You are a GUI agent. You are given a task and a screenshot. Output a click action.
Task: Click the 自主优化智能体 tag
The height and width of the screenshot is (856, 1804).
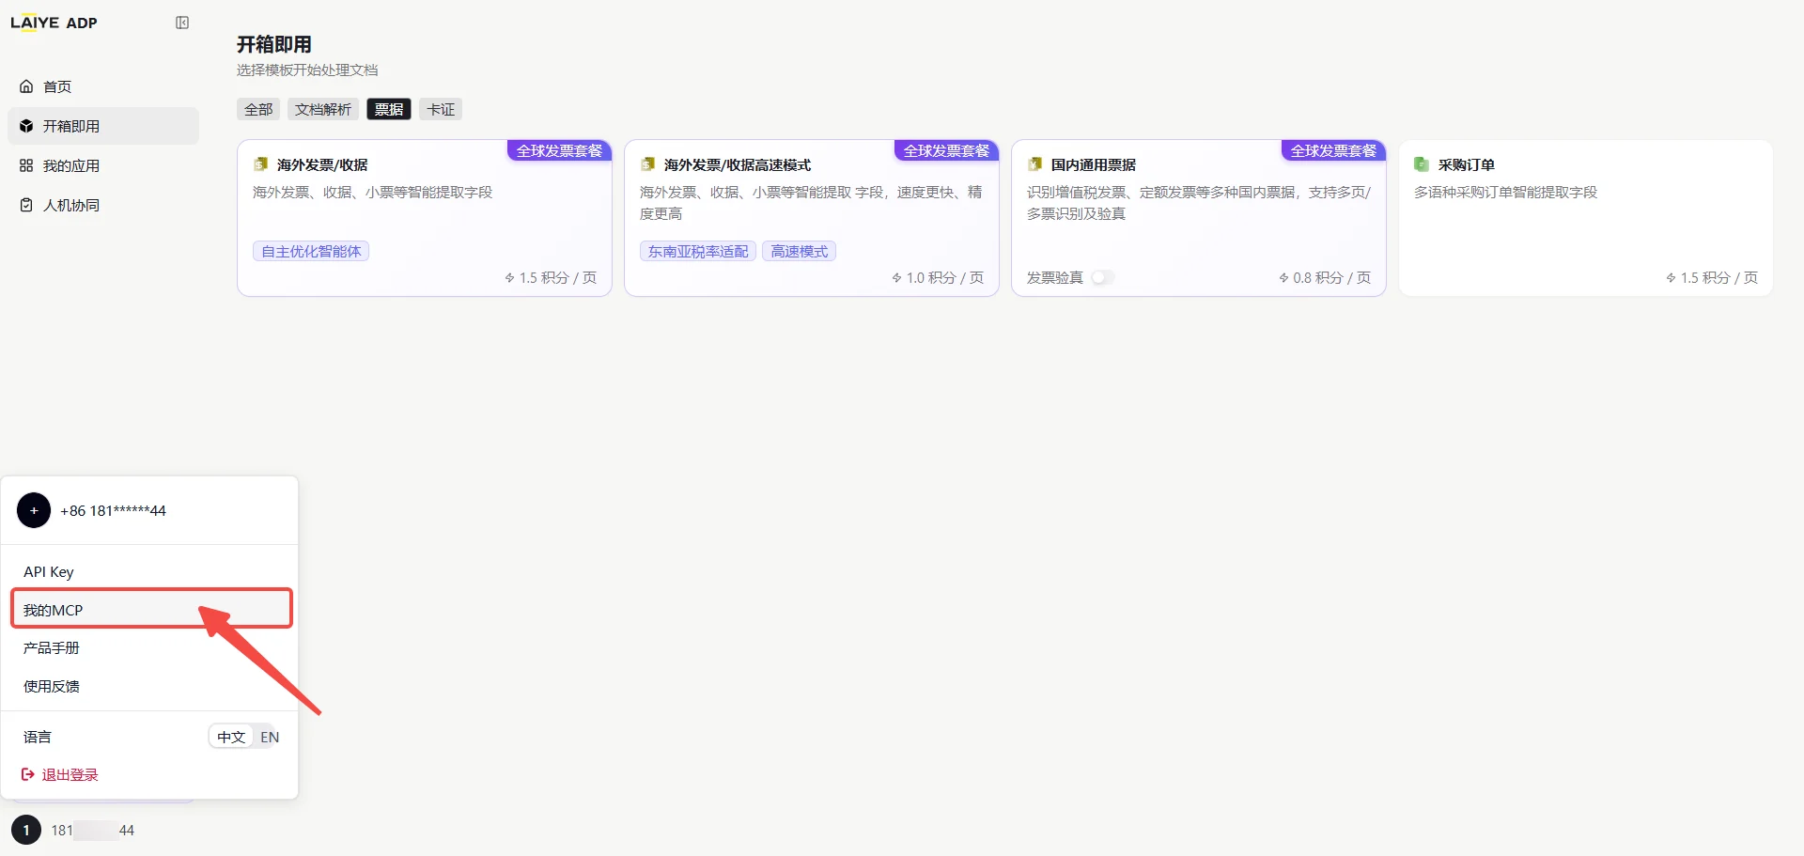pos(311,251)
